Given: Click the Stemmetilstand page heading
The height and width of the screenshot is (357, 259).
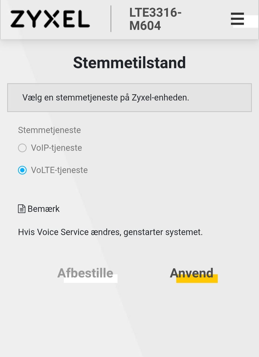Looking at the screenshot, I should (x=129, y=63).
